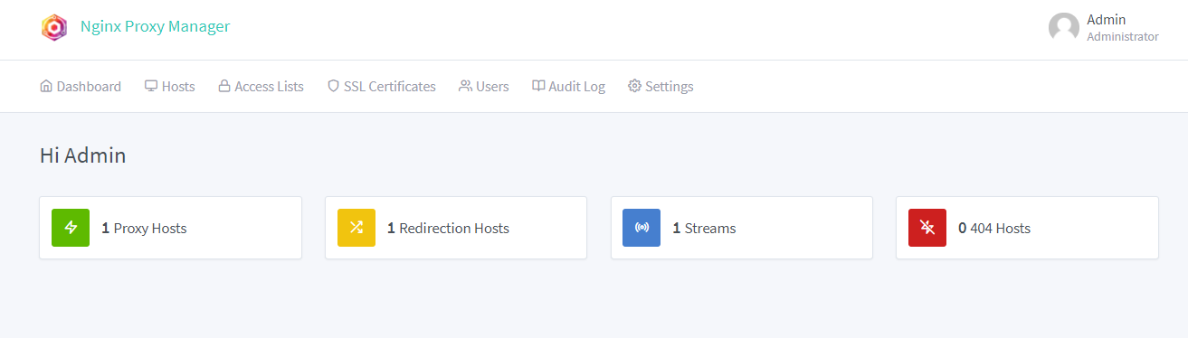Click the Admin user avatar icon

click(1063, 27)
